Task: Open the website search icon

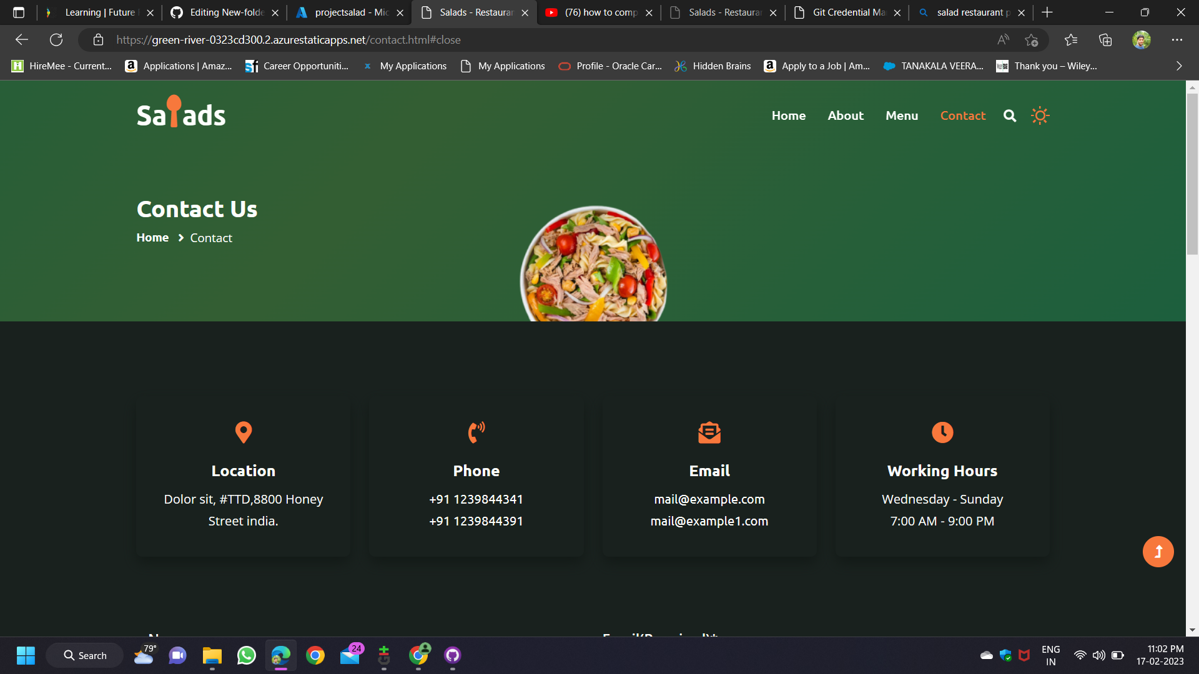Action: coord(1009,115)
